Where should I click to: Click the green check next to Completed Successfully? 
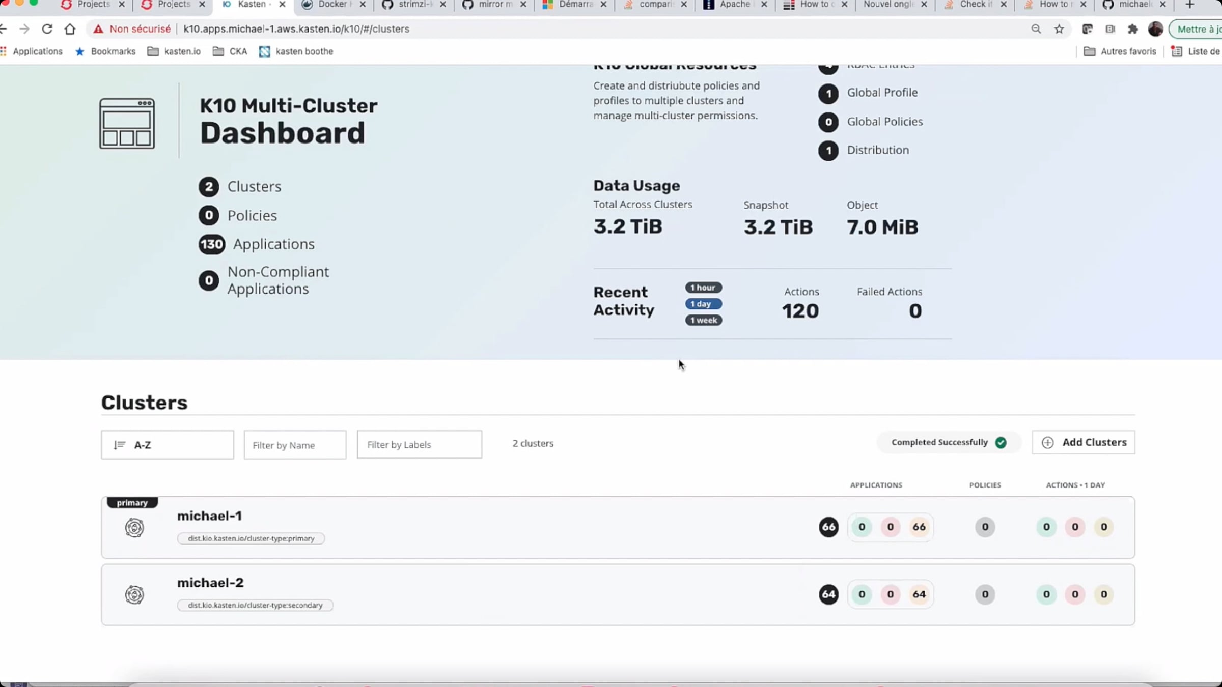point(1001,442)
